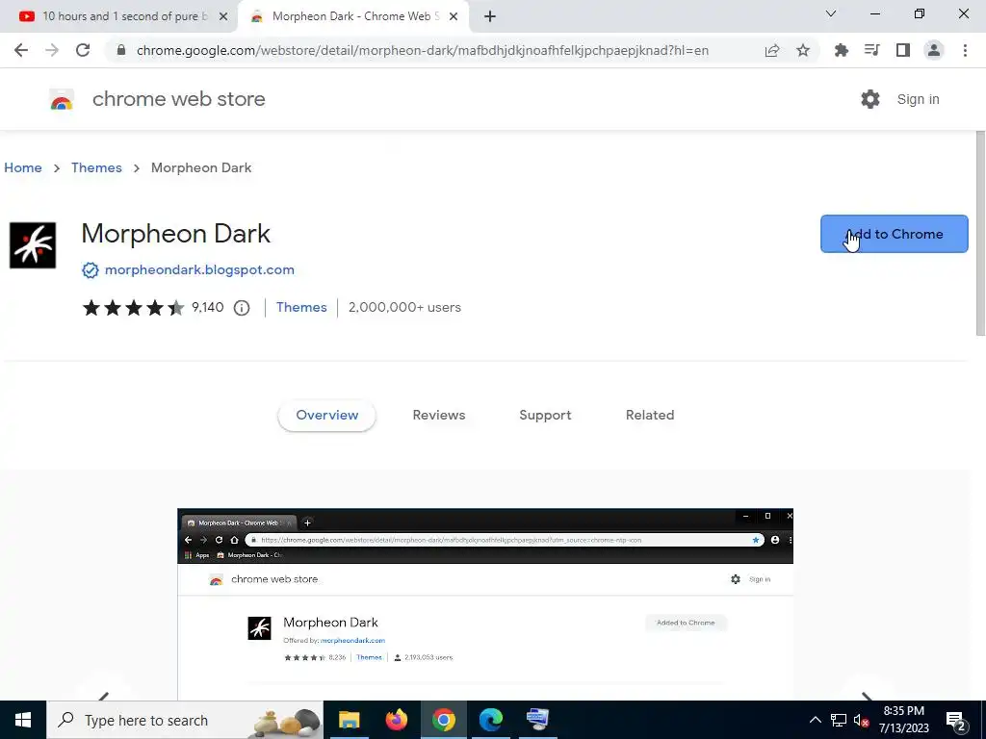Open the Extensions puzzle icon
This screenshot has height=739, width=986.
(842, 50)
